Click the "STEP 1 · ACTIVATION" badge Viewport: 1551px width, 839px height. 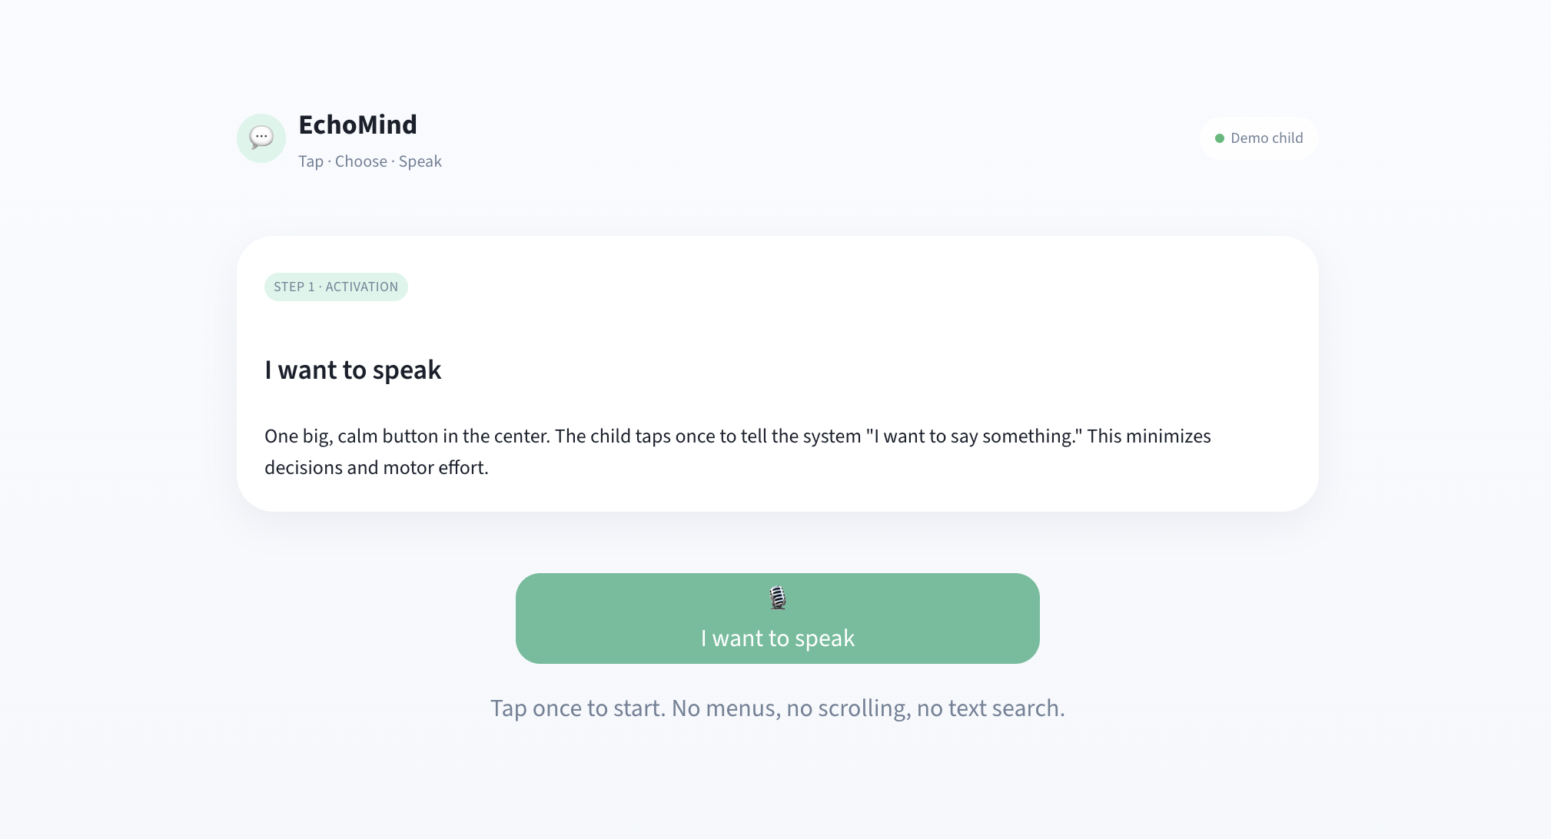click(x=336, y=287)
